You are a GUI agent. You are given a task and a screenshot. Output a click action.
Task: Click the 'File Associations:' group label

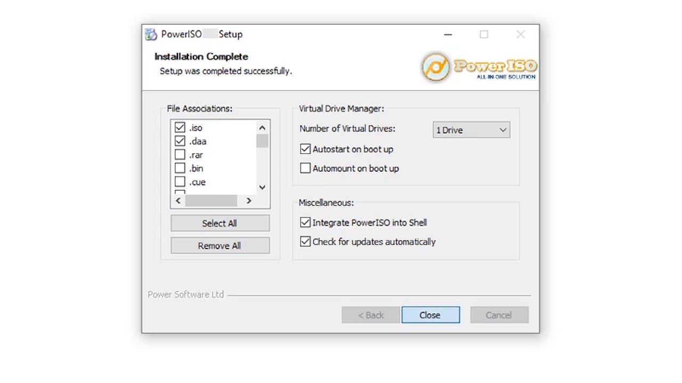200,109
